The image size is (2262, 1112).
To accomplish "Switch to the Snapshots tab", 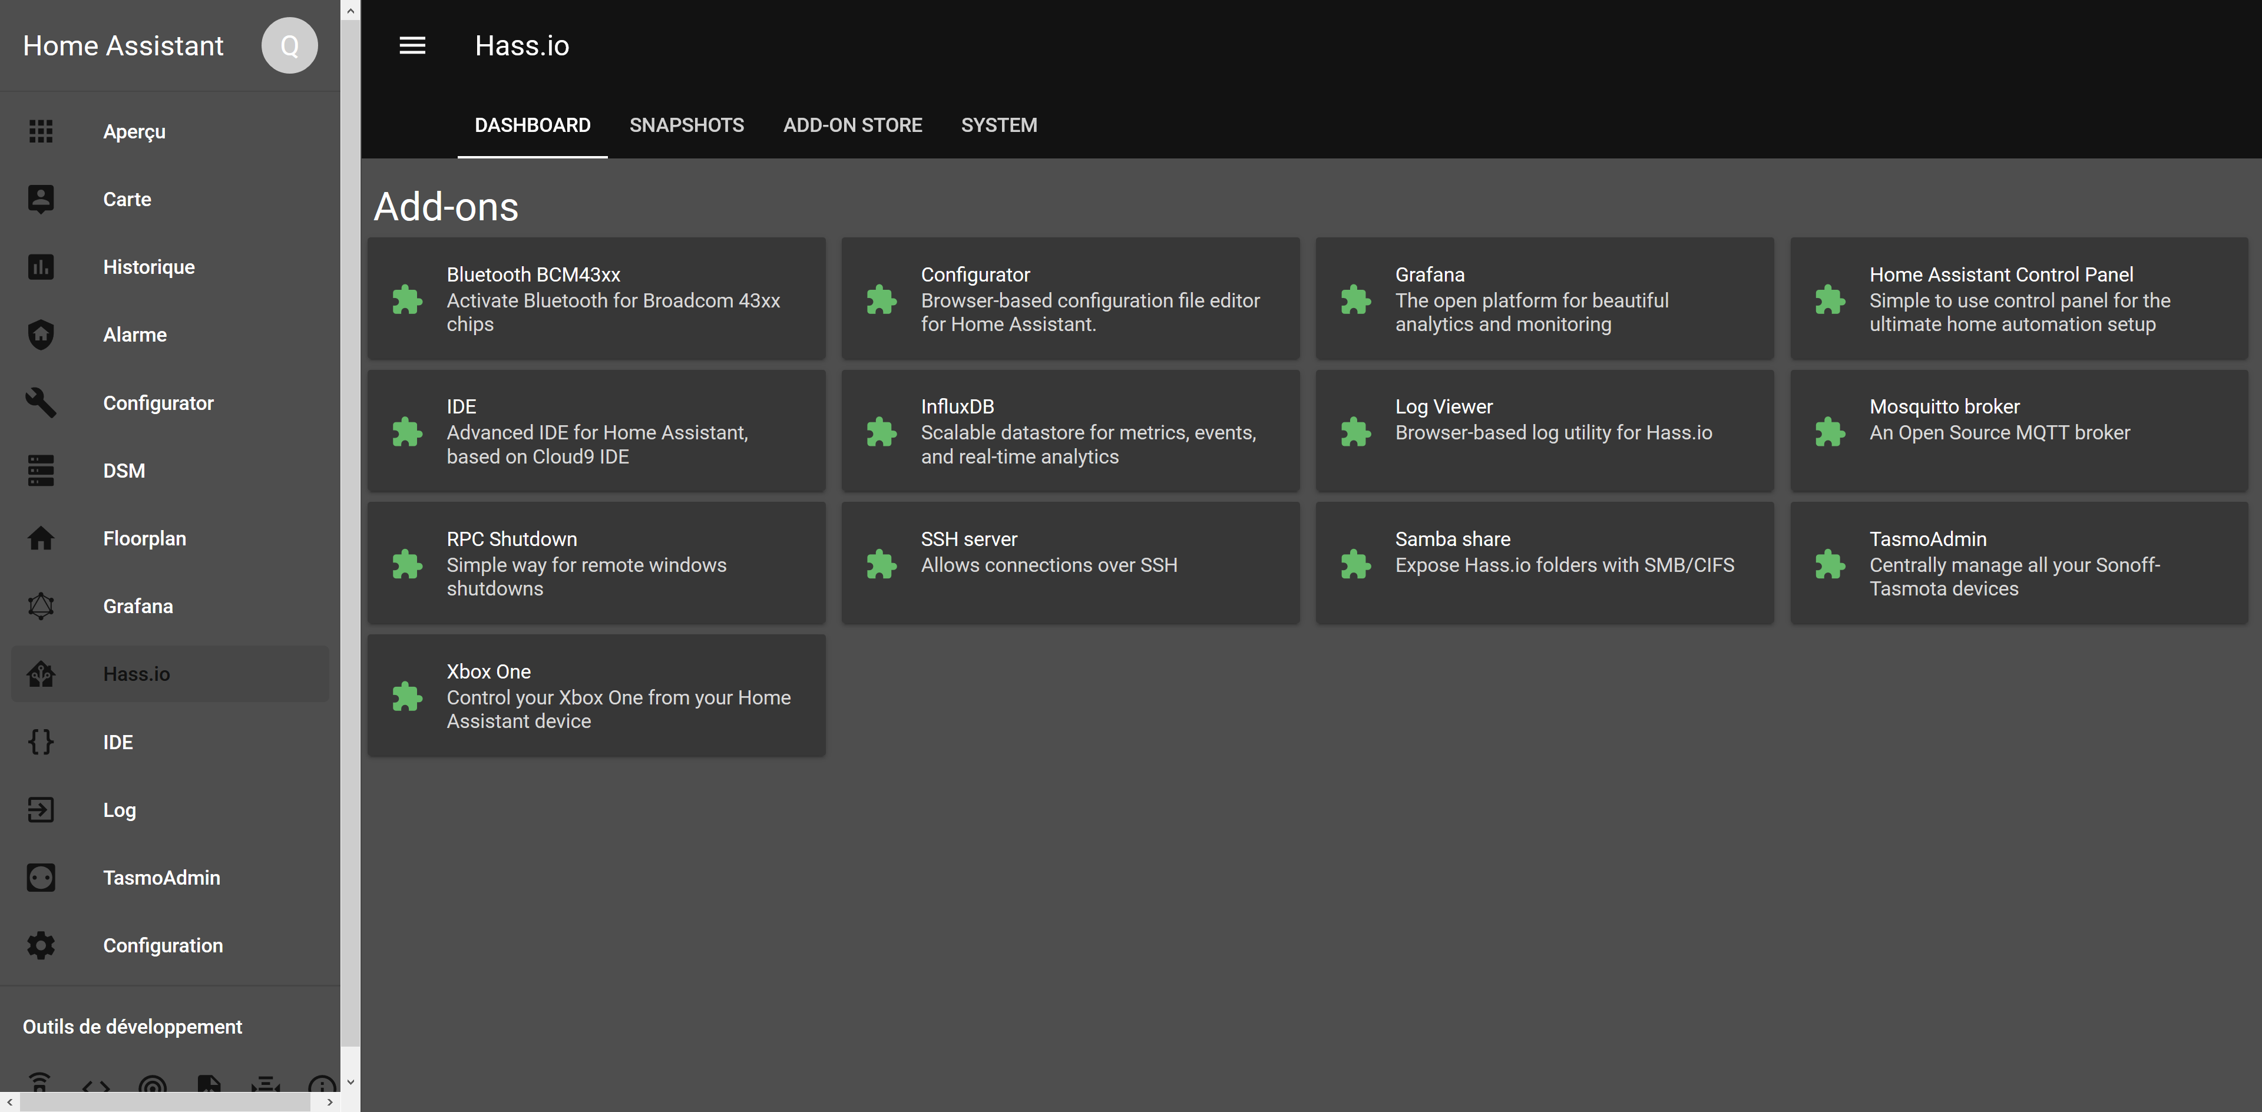I will (x=686, y=125).
